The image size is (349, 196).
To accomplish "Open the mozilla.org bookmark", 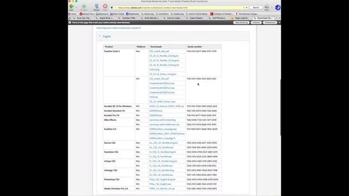I will 148,14.
